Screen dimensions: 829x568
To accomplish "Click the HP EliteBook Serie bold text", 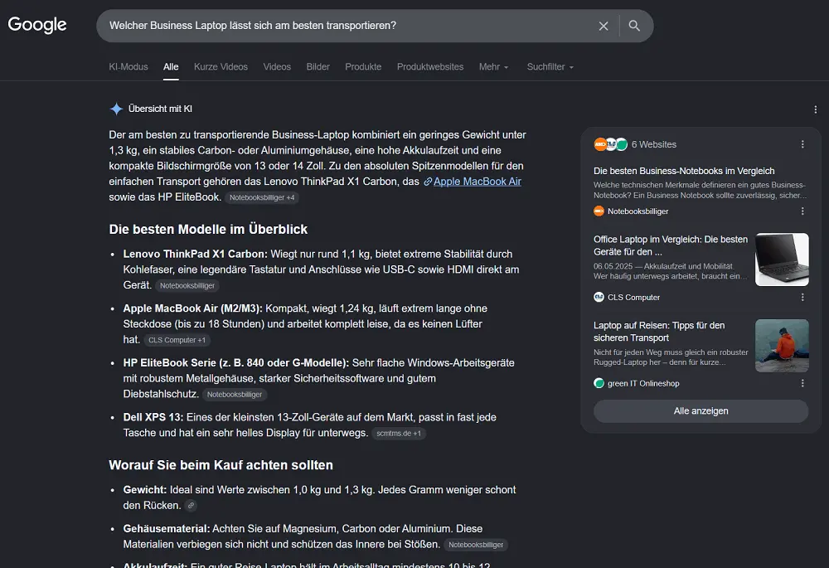I will click(235, 363).
